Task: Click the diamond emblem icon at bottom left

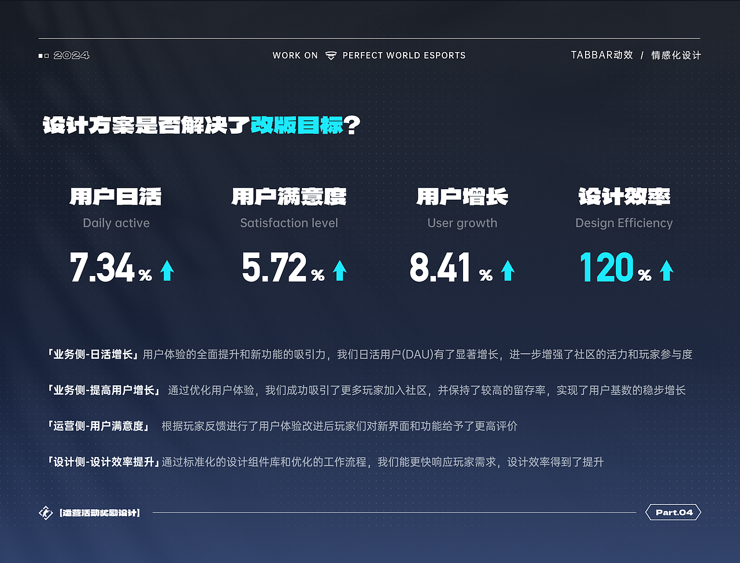Action: coord(47,512)
